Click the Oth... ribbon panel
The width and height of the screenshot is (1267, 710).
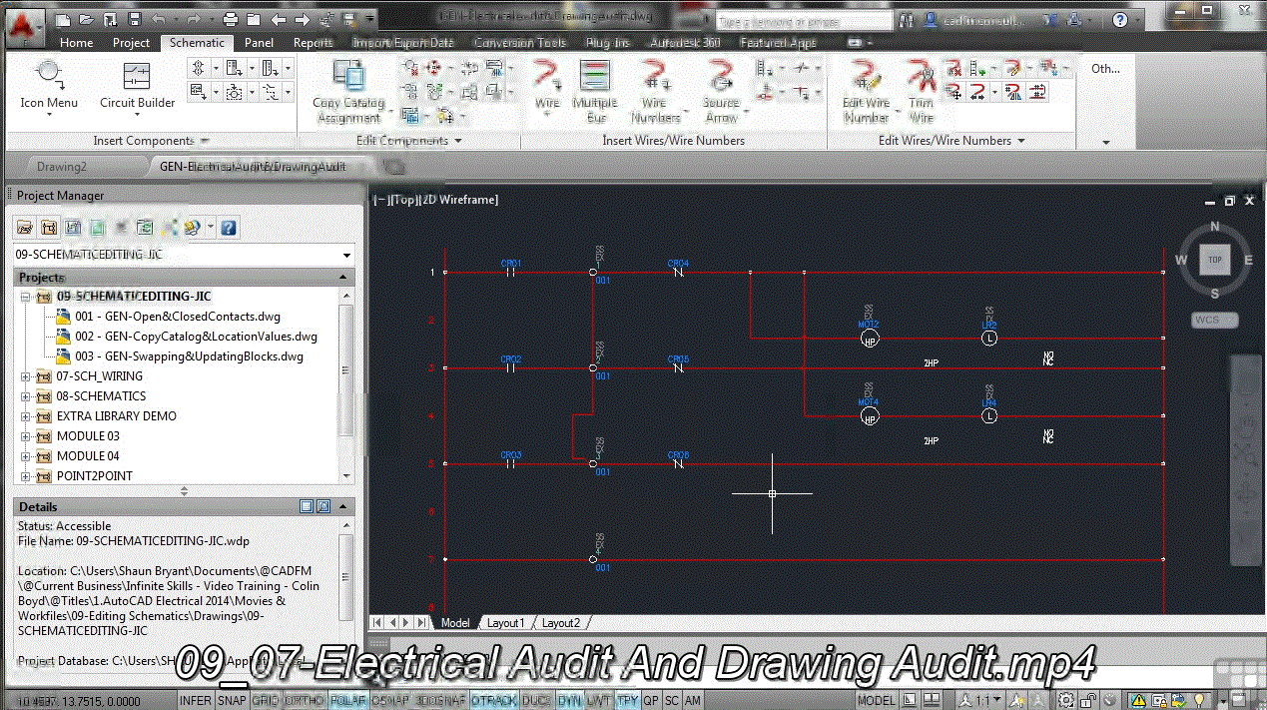coord(1105,69)
